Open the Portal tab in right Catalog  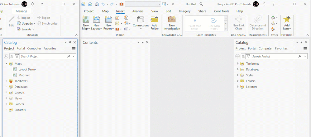pos(252,48)
